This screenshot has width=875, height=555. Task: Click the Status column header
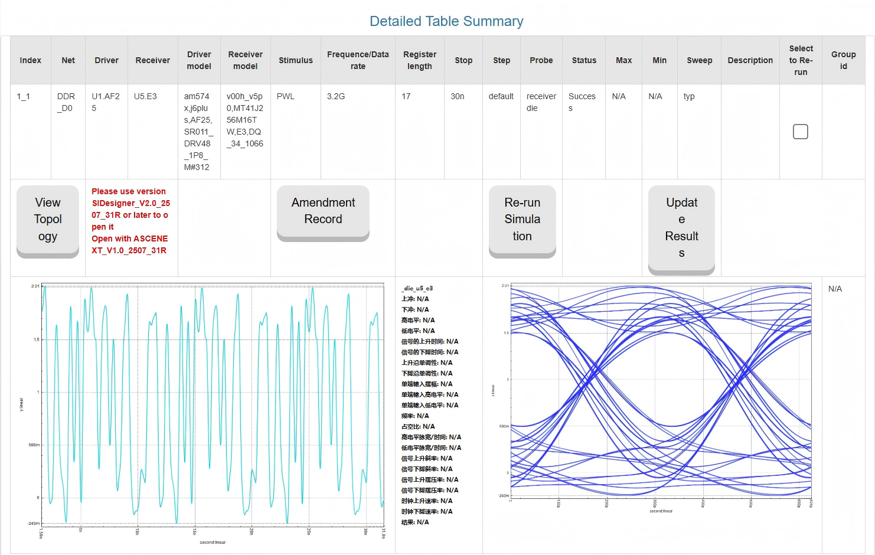584,60
